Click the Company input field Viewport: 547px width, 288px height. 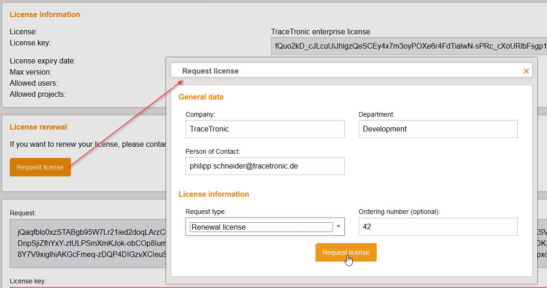coord(264,129)
